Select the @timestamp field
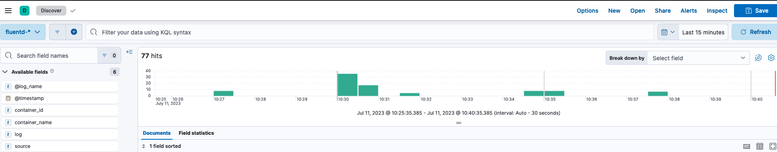This screenshot has width=777, height=152. point(60,98)
